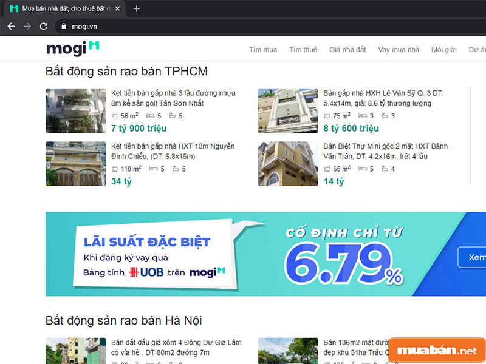Click heading Bất động sản rao bán TPHCM
The height and width of the screenshot is (364, 486).
(x=126, y=71)
